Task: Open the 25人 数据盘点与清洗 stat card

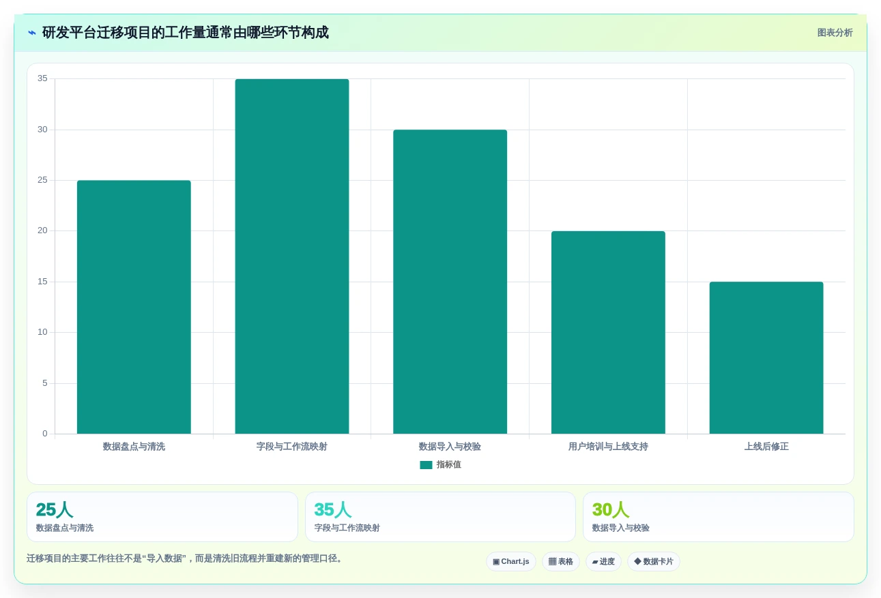Action: (162, 517)
